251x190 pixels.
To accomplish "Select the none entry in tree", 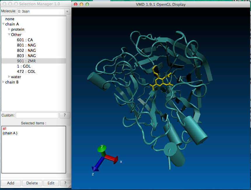I will 10,19.
